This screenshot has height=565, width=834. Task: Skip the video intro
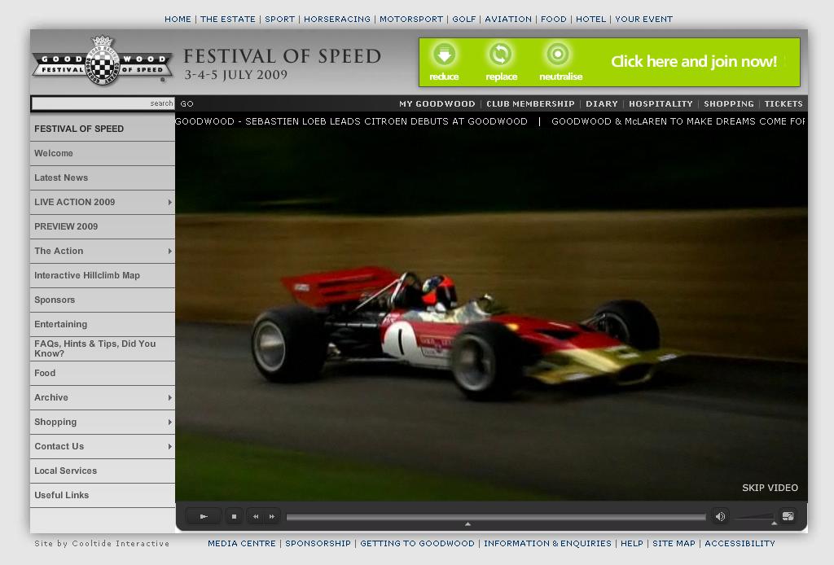[770, 488]
